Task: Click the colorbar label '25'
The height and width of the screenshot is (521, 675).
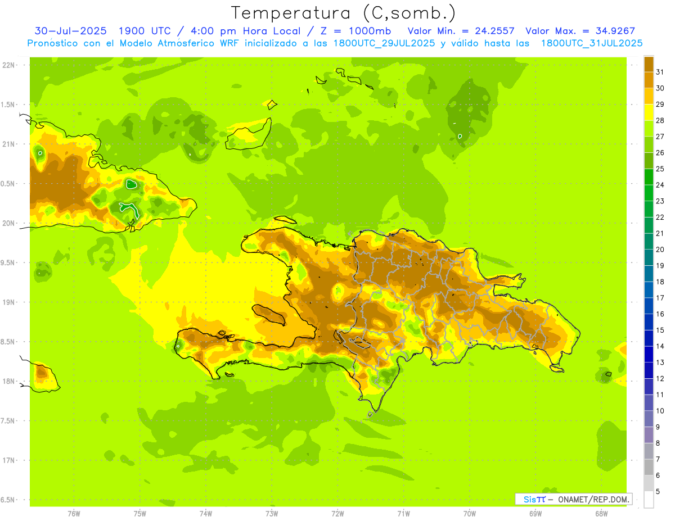Action: point(660,169)
